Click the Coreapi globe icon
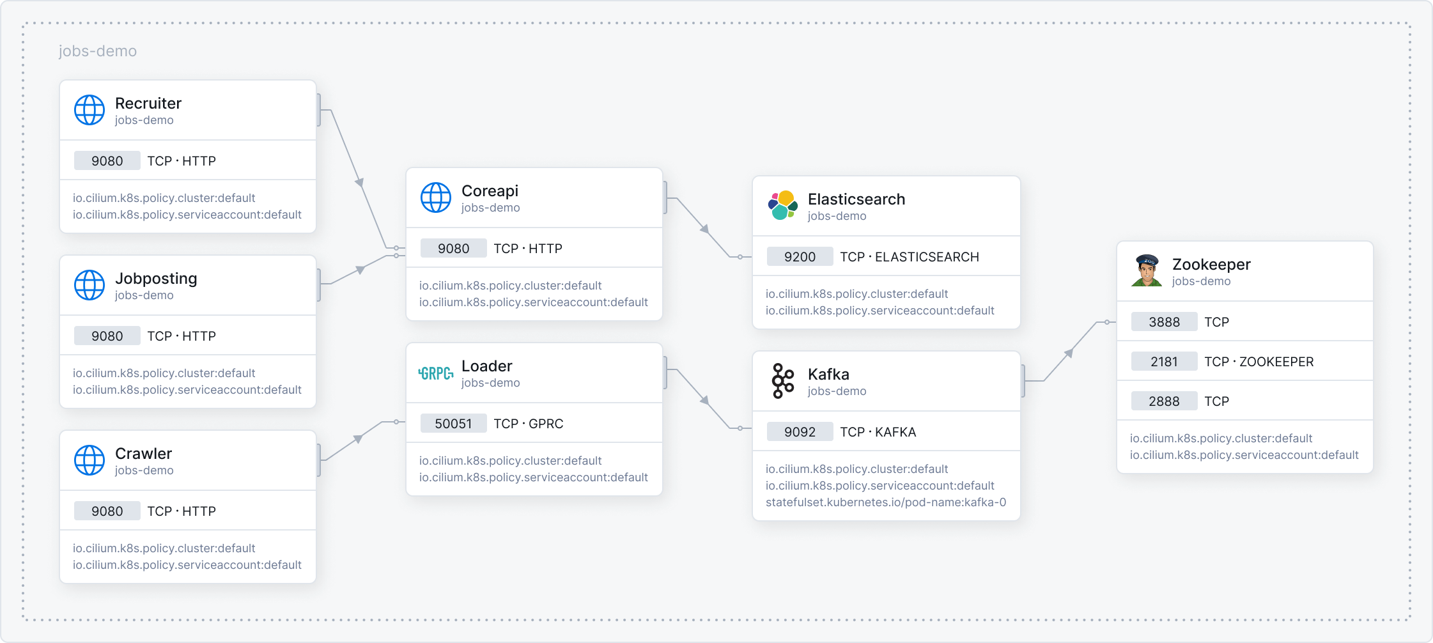 tap(436, 198)
